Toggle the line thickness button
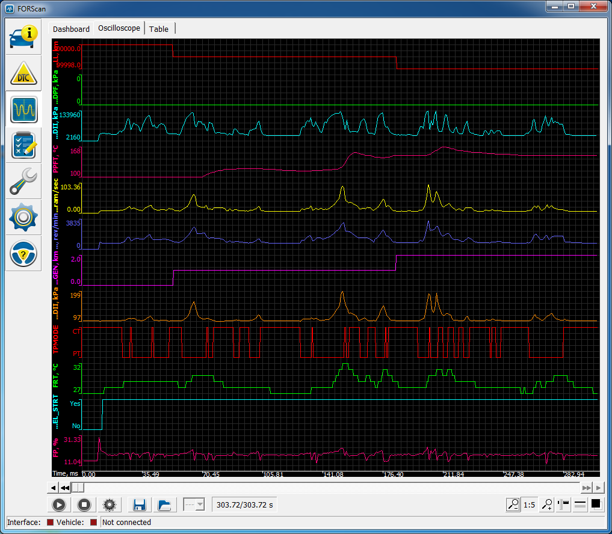The width and height of the screenshot is (612, 534). click(580, 505)
